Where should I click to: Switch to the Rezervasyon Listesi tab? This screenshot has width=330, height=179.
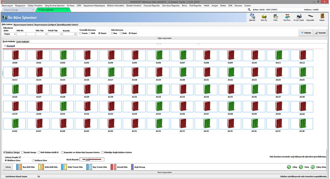point(23,25)
